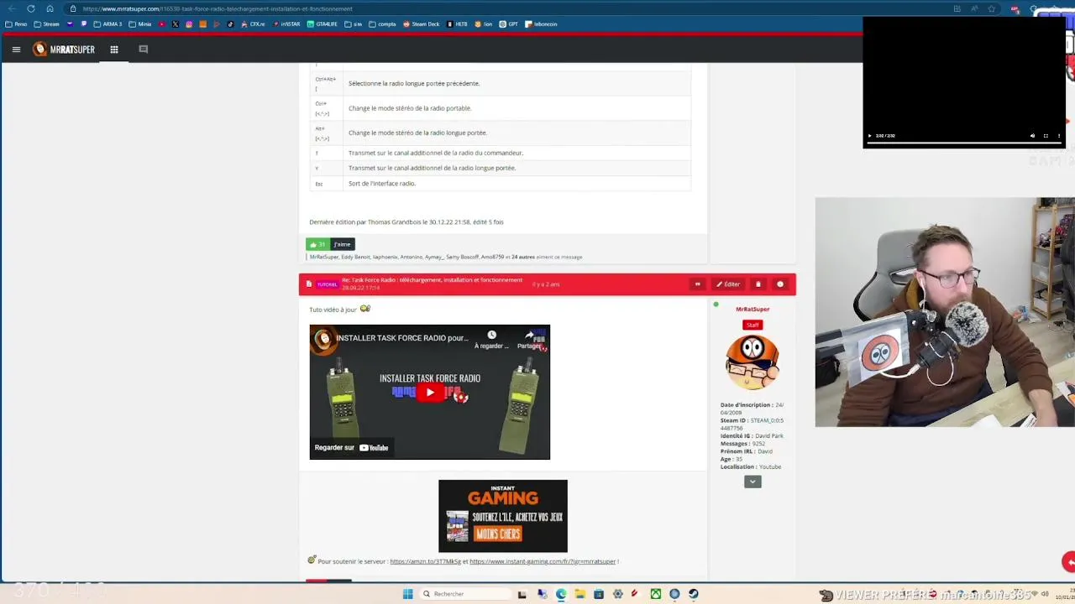The width and height of the screenshot is (1075, 604).
Task: Go back with the browser back arrow
Action: pos(12,8)
